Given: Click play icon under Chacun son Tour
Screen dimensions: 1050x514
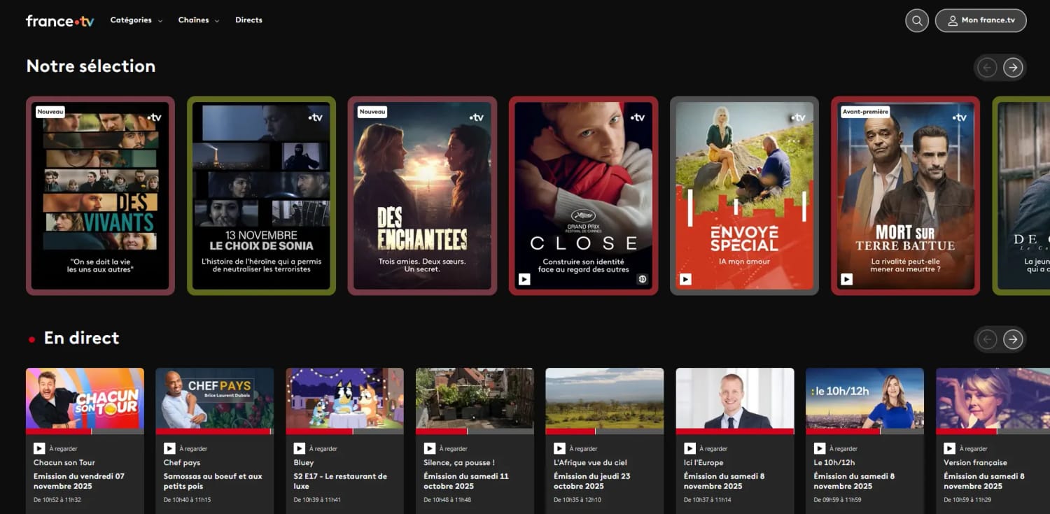Looking at the screenshot, I should pos(39,448).
